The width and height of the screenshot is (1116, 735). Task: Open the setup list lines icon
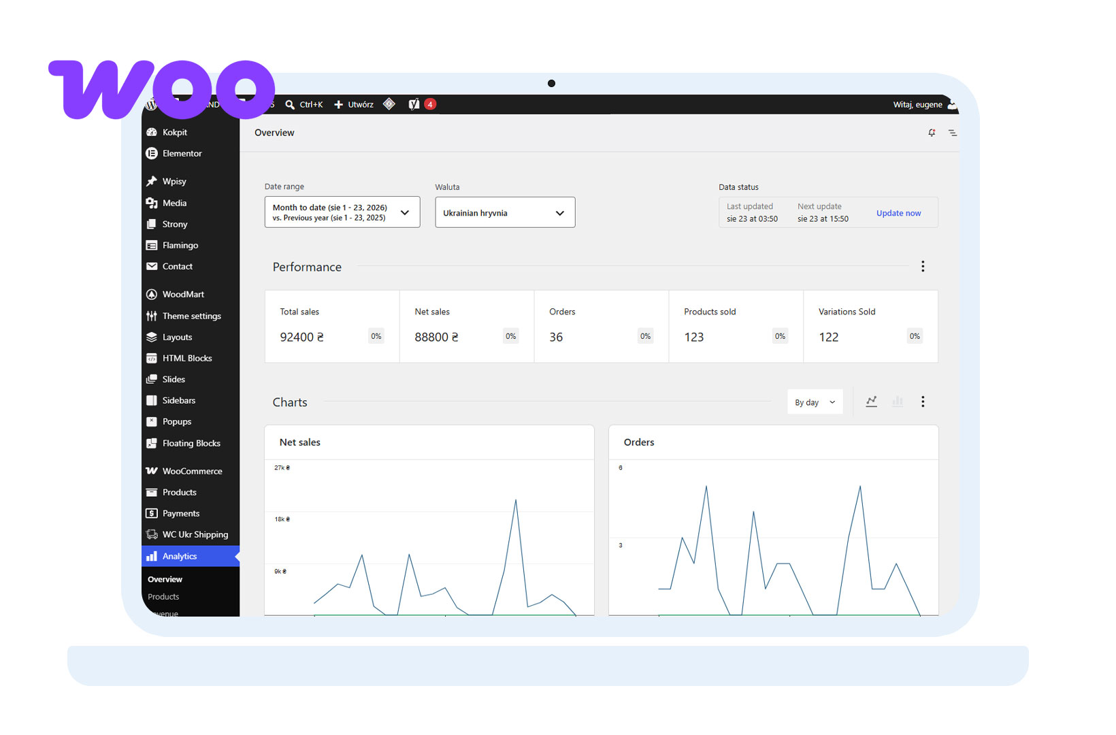[953, 133]
